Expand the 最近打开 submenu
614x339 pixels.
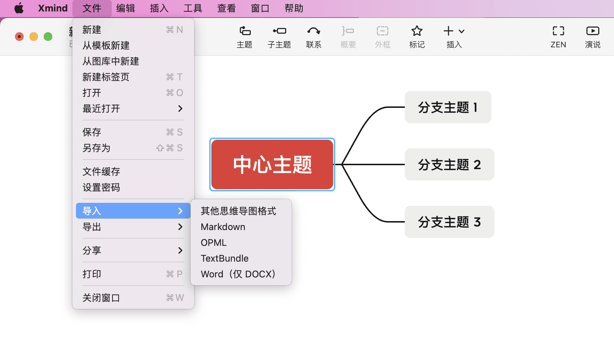pos(133,109)
